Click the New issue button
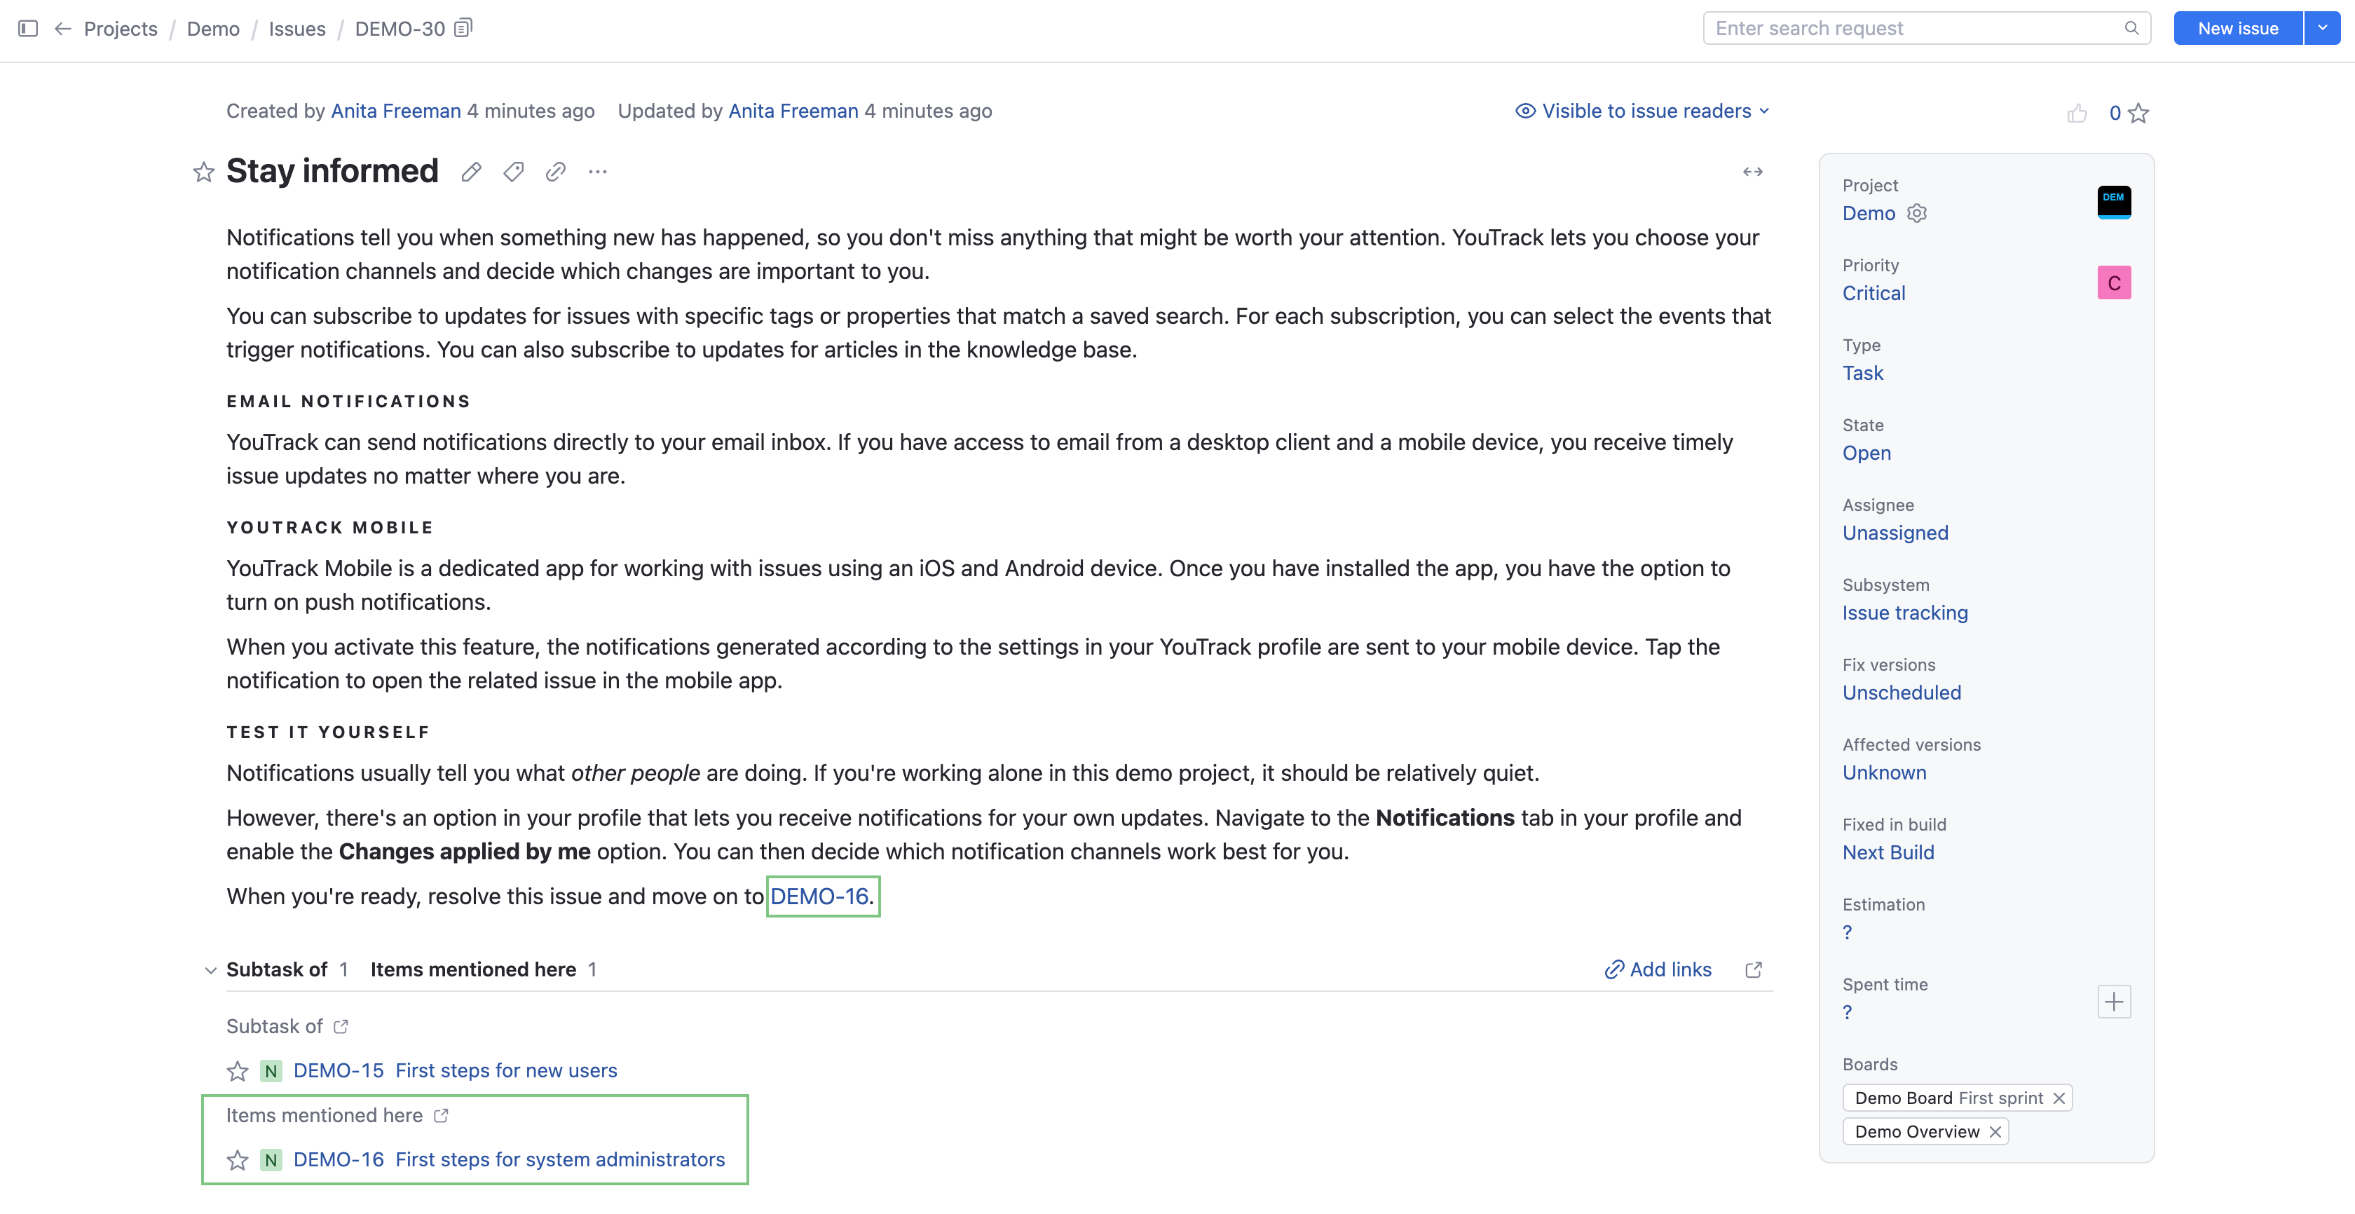 tap(2237, 27)
